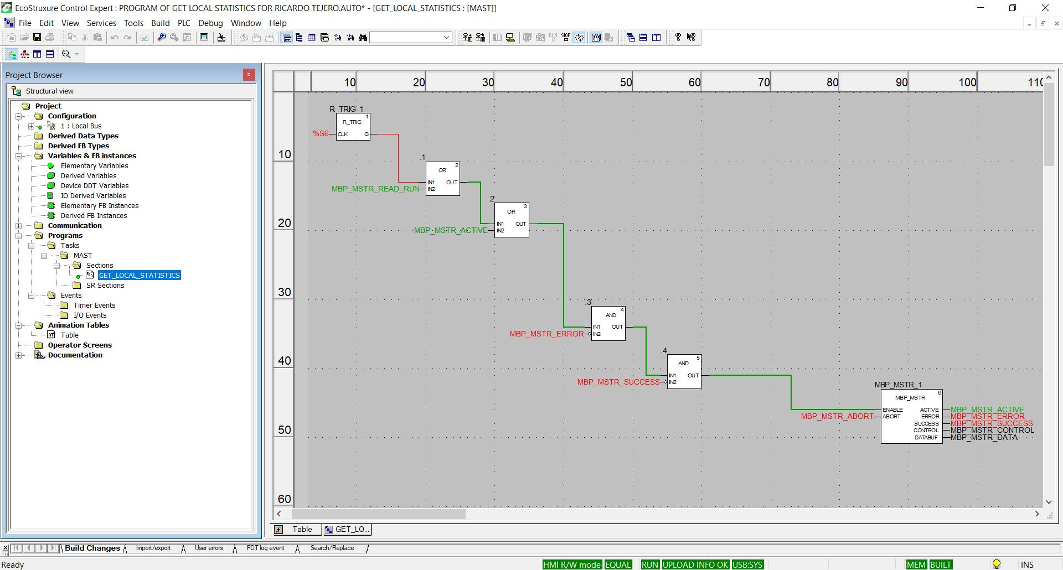The height and width of the screenshot is (570, 1063).
Task: Open the PLC menu
Action: (184, 23)
